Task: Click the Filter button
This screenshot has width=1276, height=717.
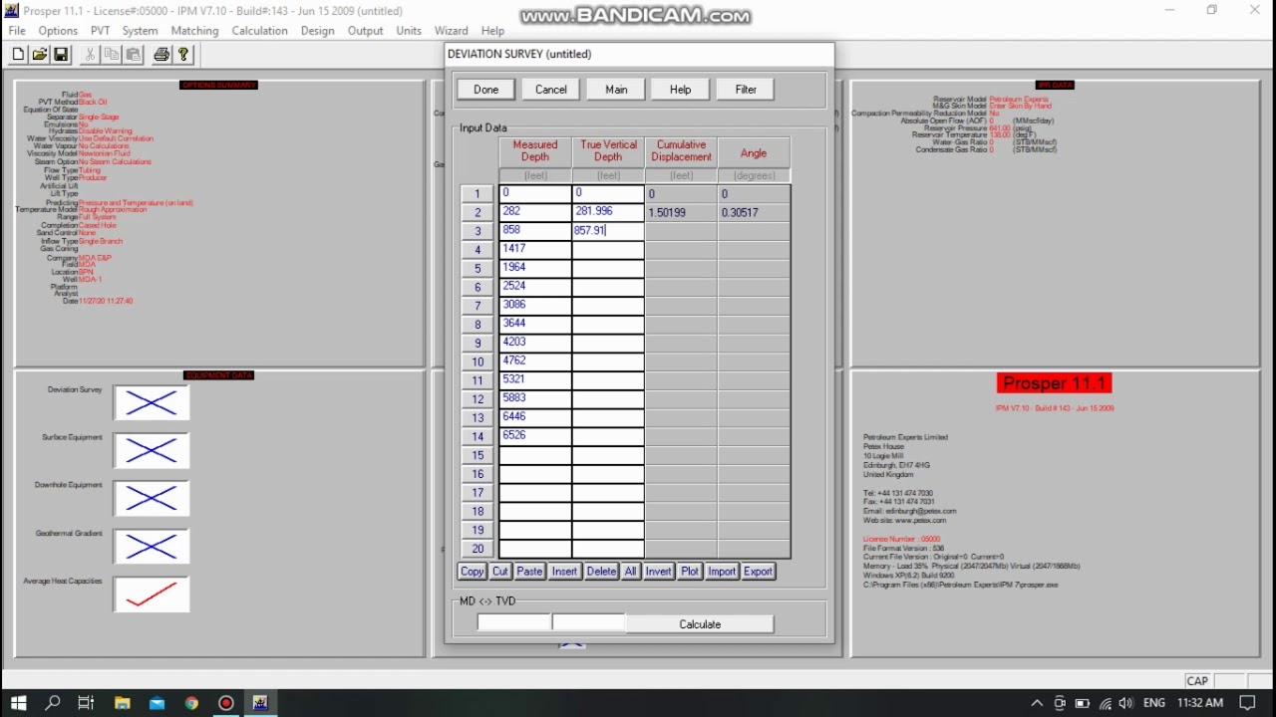Action: tap(746, 90)
